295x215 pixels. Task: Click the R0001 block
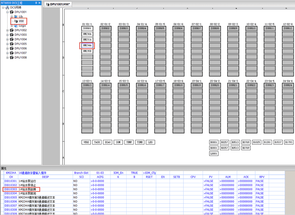[x=214, y=148]
